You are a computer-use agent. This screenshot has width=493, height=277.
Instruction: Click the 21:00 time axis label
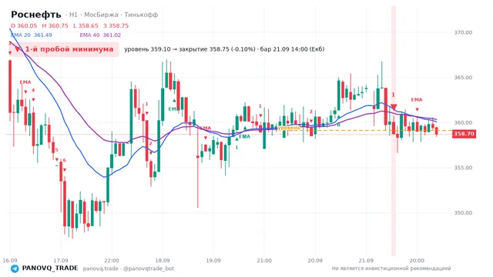[x=264, y=261]
